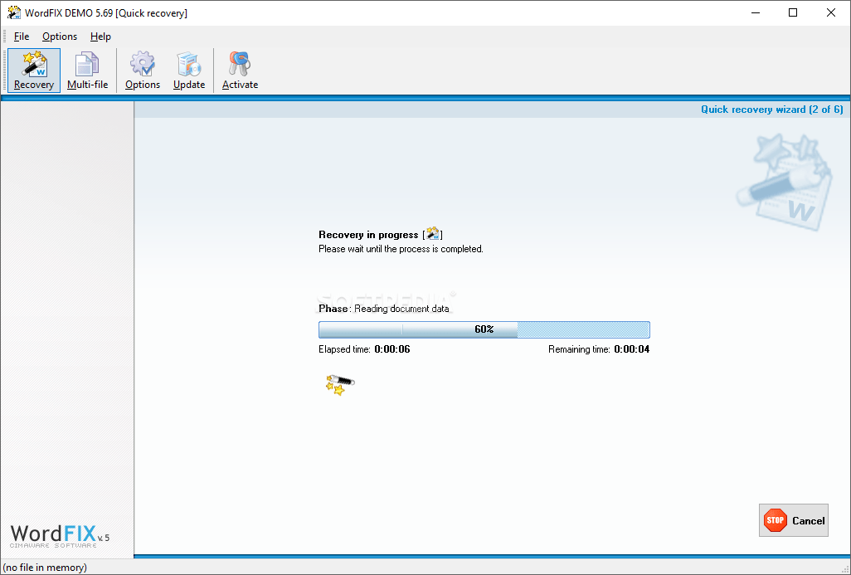Click the status bar showing no file in memory
This screenshot has height=575, width=851.
point(46,566)
